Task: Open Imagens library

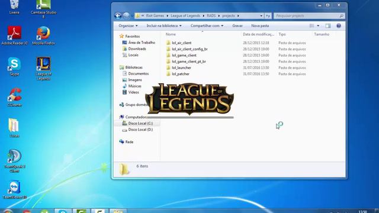Action: point(132,80)
